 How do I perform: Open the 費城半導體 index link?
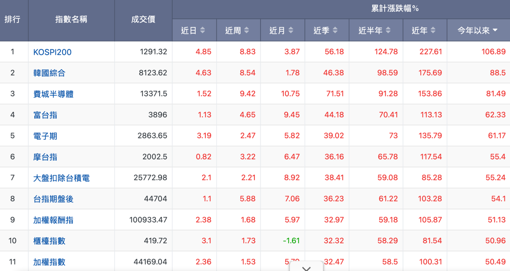[x=53, y=94]
